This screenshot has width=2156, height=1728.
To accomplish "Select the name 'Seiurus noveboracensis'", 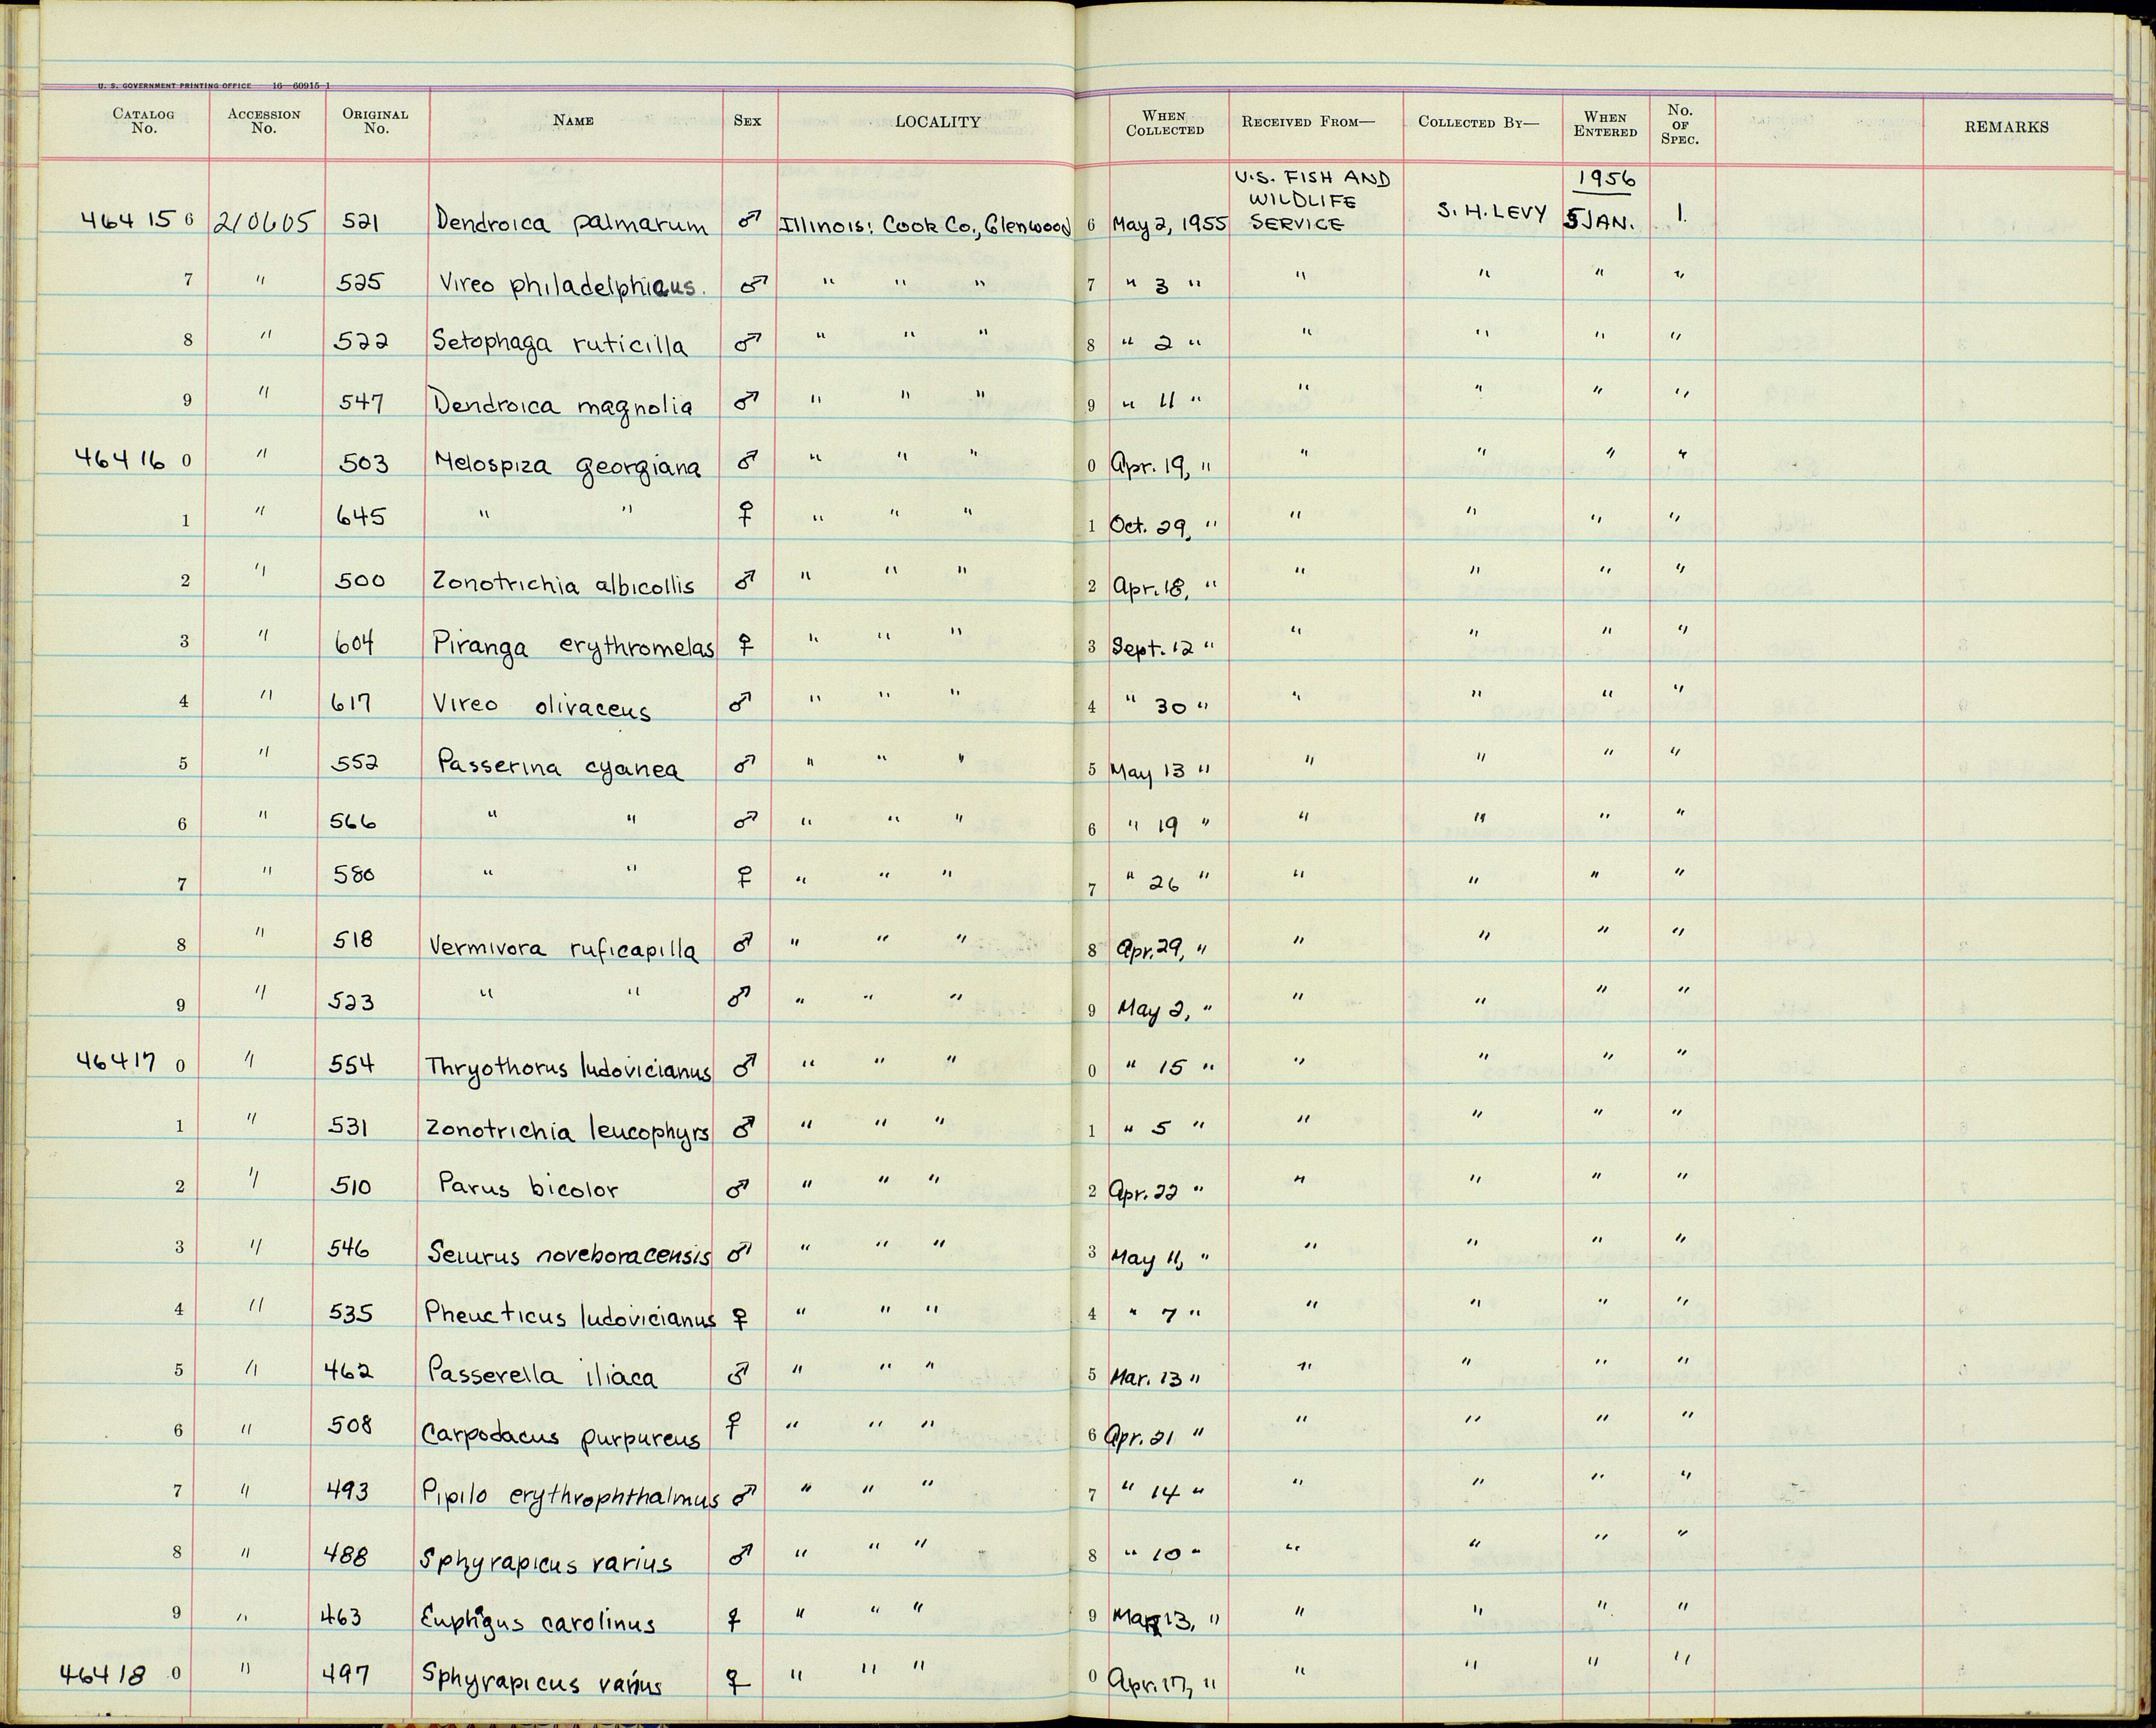I will [569, 1253].
